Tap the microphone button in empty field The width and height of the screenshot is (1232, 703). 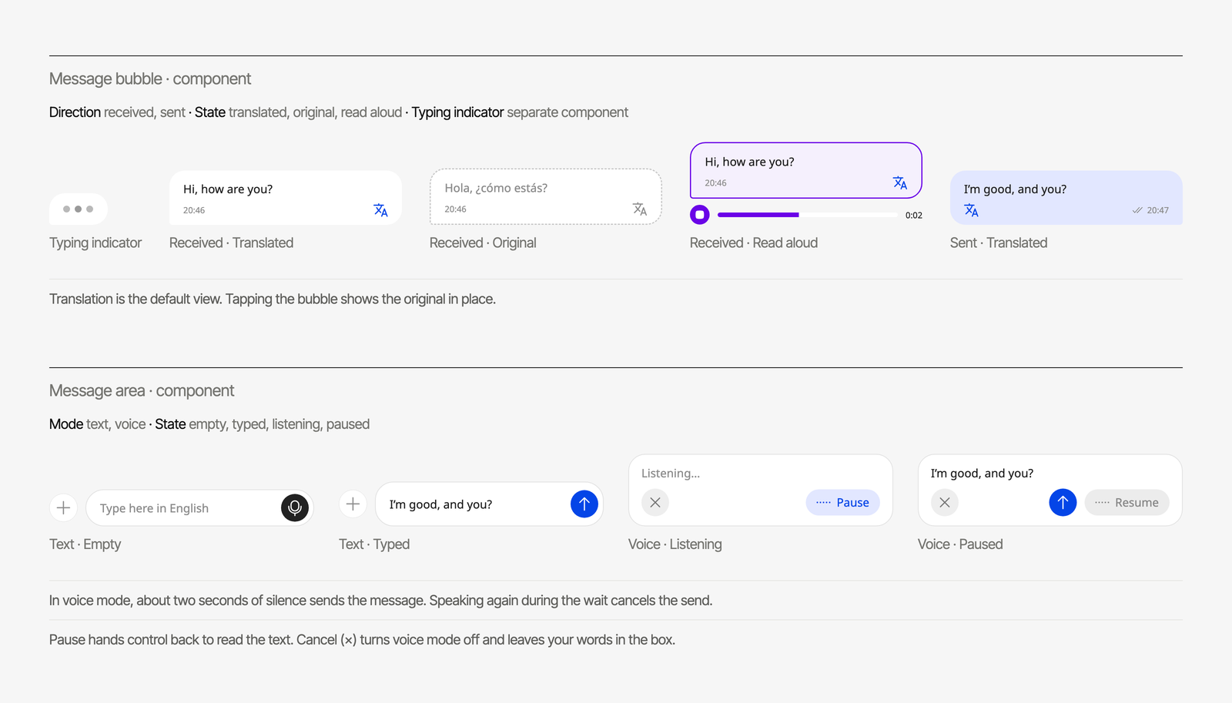click(x=295, y=508)
